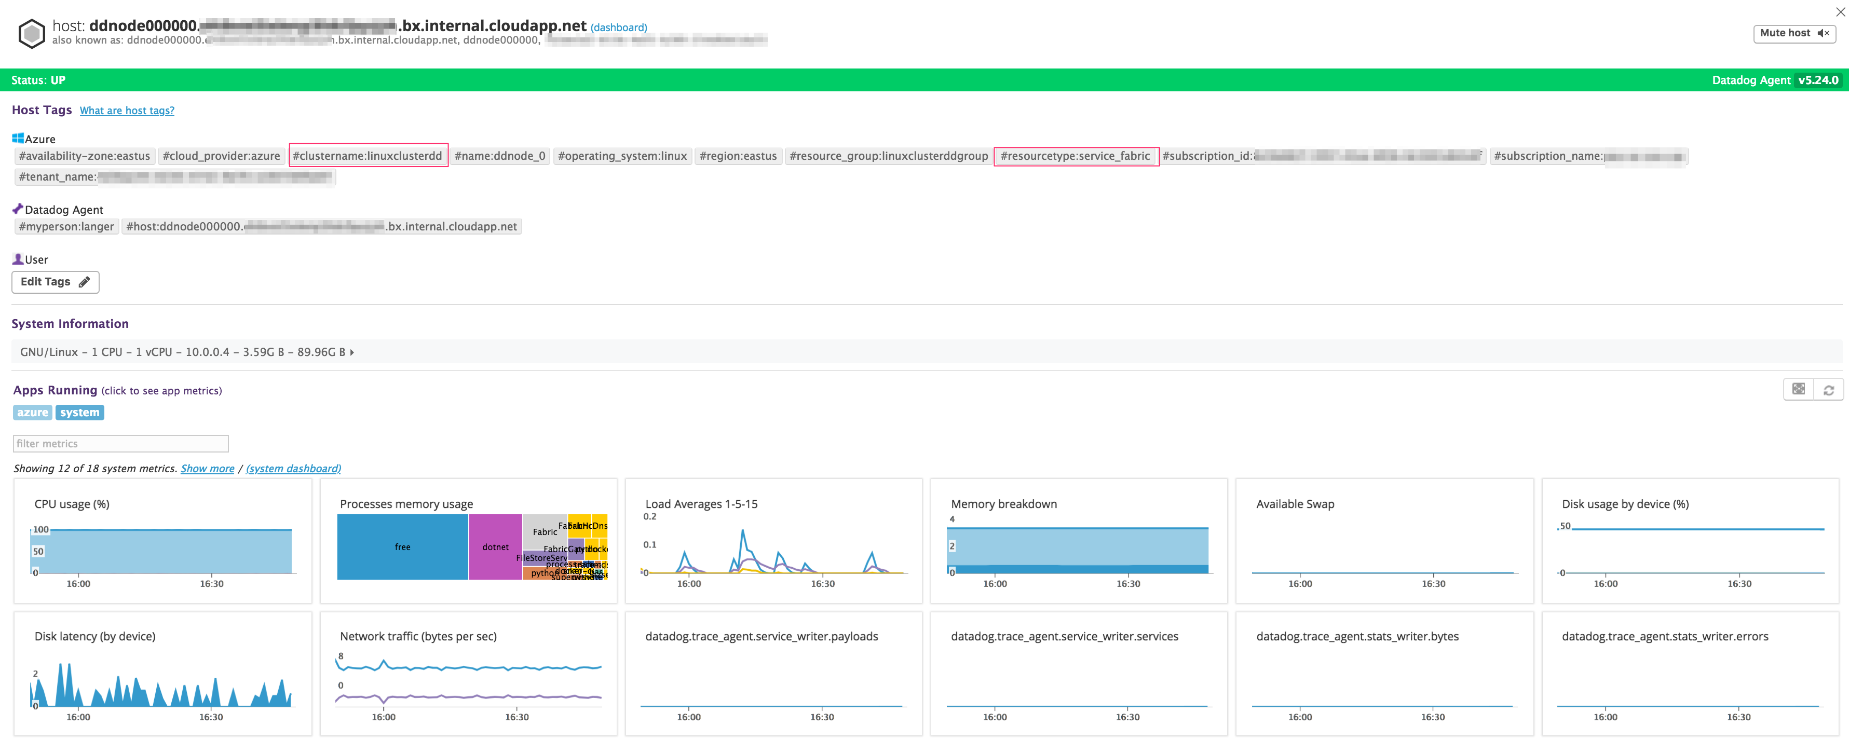The width and height of the screenshot is (1849, 740).
Task: Open the host dashboard link
Action: click(x=618, y=26)
